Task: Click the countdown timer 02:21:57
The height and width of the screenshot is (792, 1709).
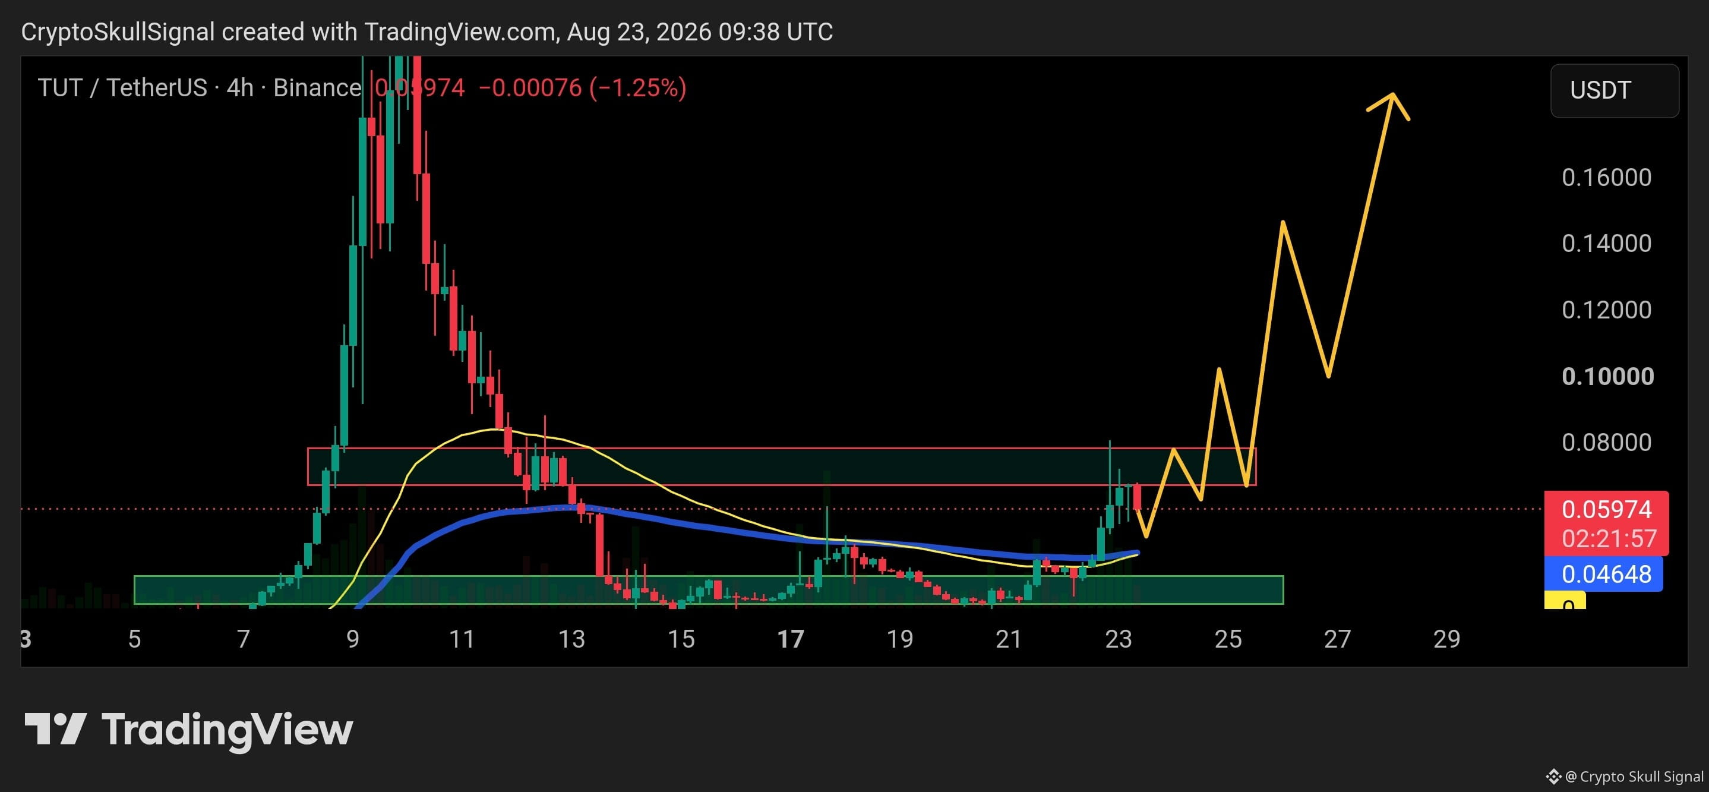Action: coord(1609,538)
